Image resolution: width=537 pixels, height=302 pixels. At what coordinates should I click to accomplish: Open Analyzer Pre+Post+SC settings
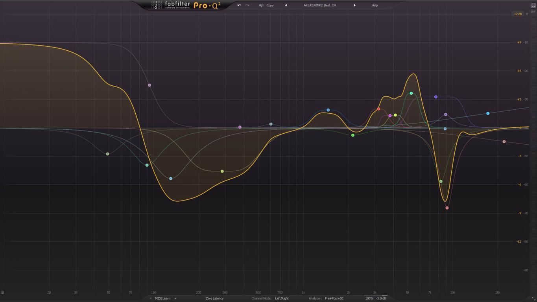click(x=334, y=298)
